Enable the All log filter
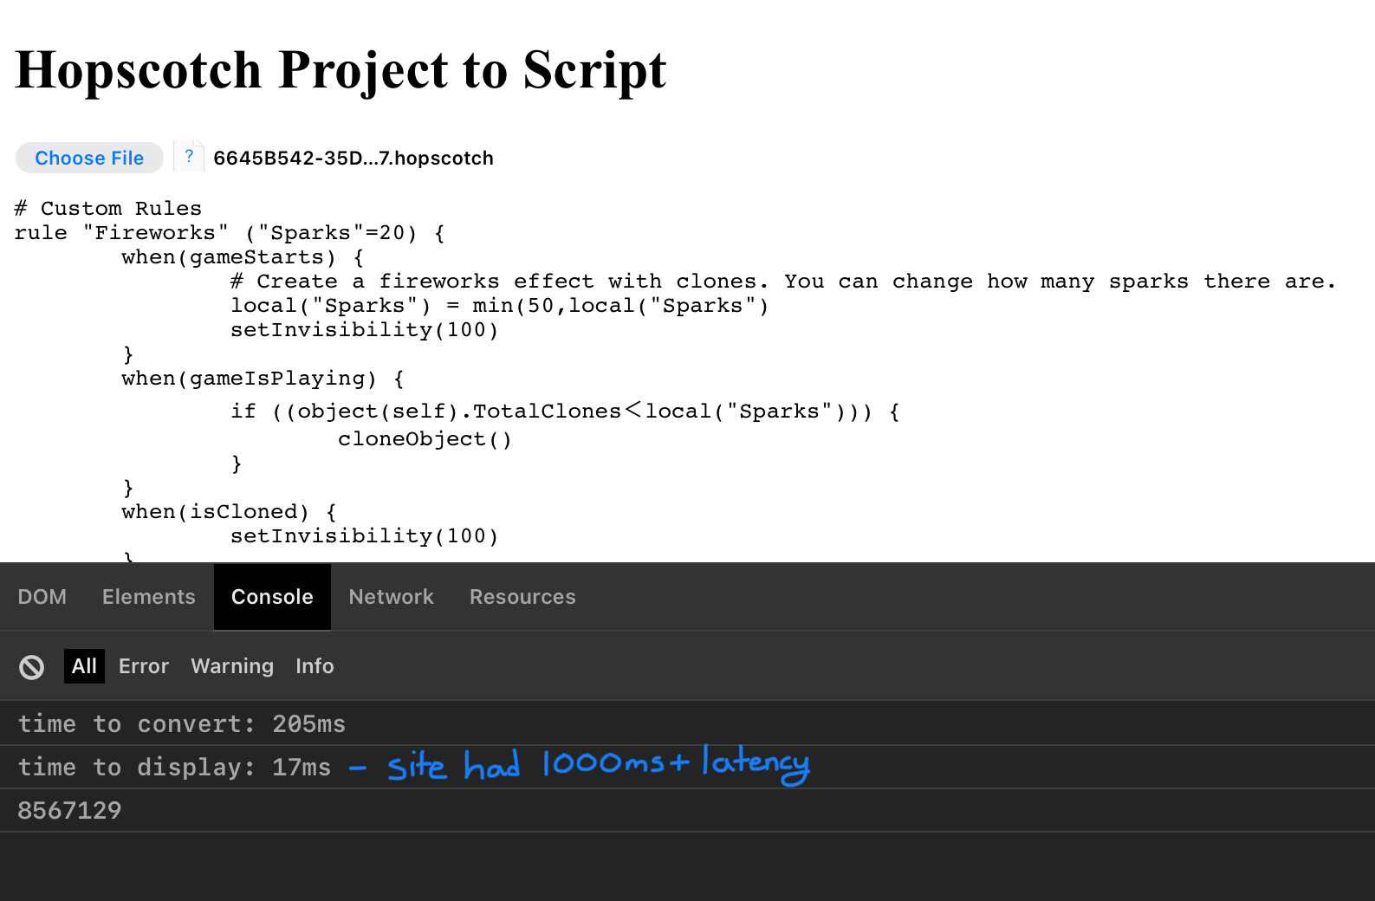 [84, 666]
